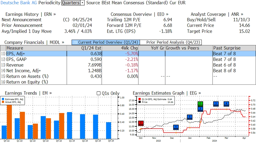Click Trailing 12M P/E value 6.94

pyautogui.click(x=168, y=20)
